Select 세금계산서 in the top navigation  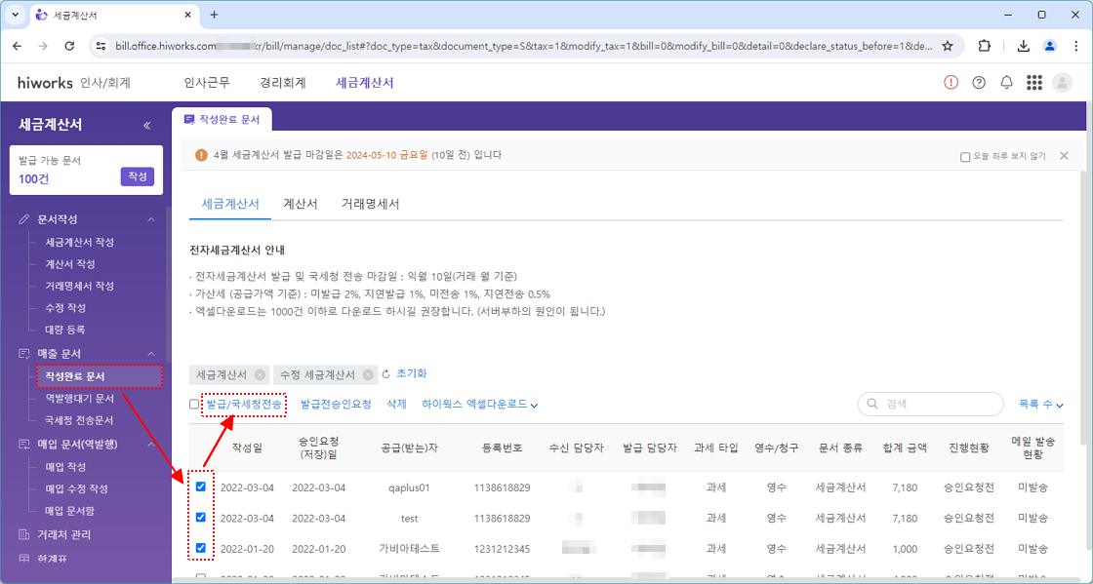pyautogui.click(x=365, y=83)
